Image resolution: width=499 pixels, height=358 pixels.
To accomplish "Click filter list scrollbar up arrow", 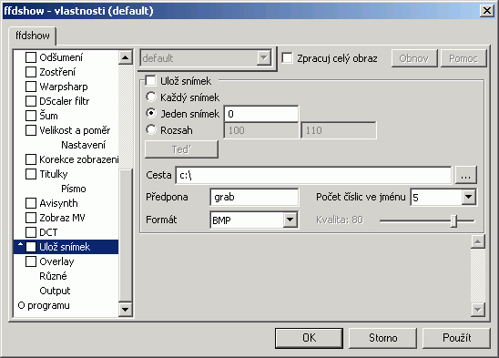I will pyautogui.click(x=126, y=57).
